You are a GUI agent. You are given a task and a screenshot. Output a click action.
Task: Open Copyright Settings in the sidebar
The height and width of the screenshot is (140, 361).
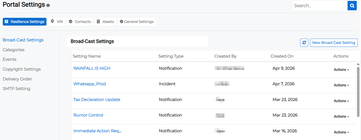pyautogui.click(x=22, y=69)
